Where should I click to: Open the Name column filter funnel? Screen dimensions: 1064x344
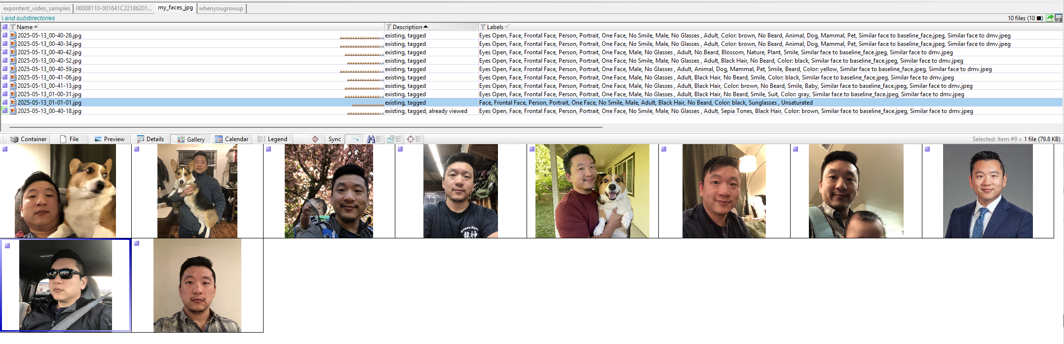(13, 27)
